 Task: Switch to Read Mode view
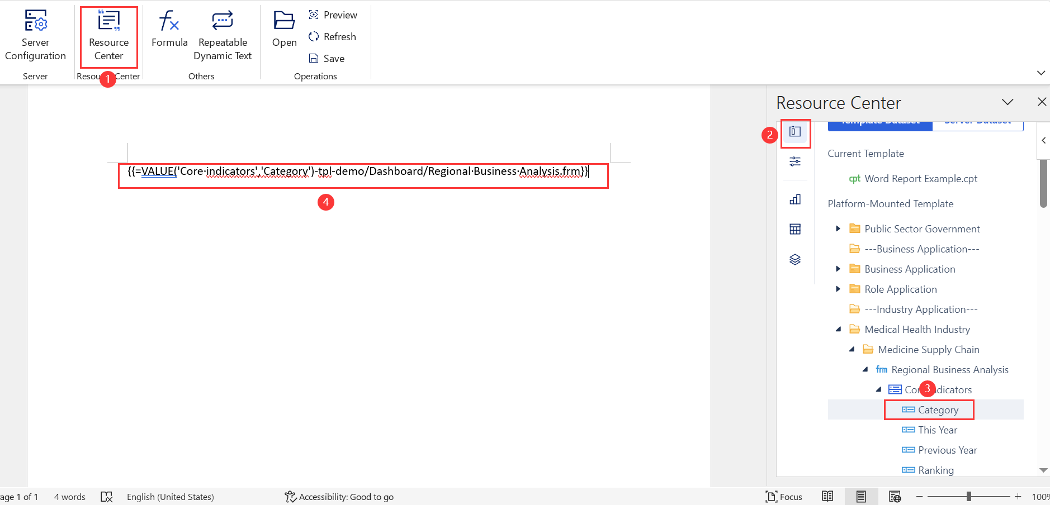pyautogui.click(x=827, y=496)
